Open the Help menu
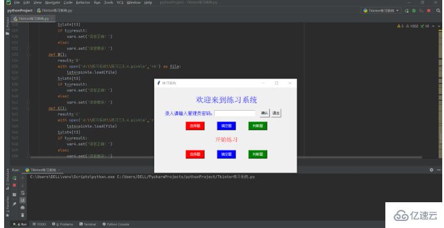The width and height of the screenshot is (444, 228). [x=148, y=2]
